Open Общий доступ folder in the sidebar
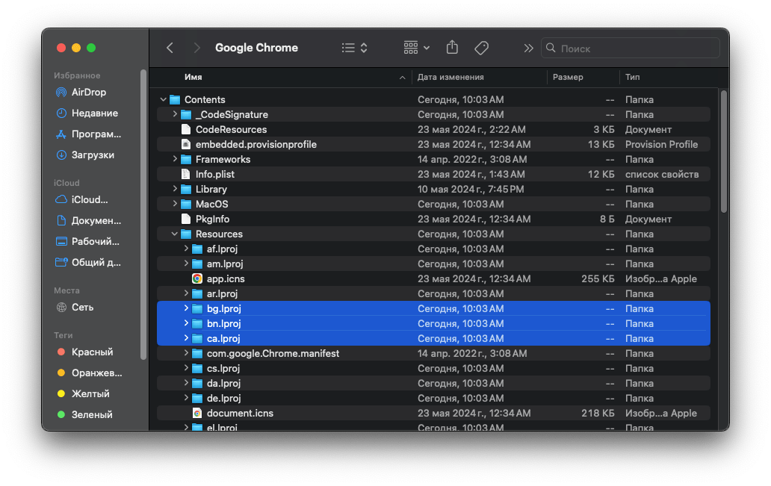 [96, 263]
